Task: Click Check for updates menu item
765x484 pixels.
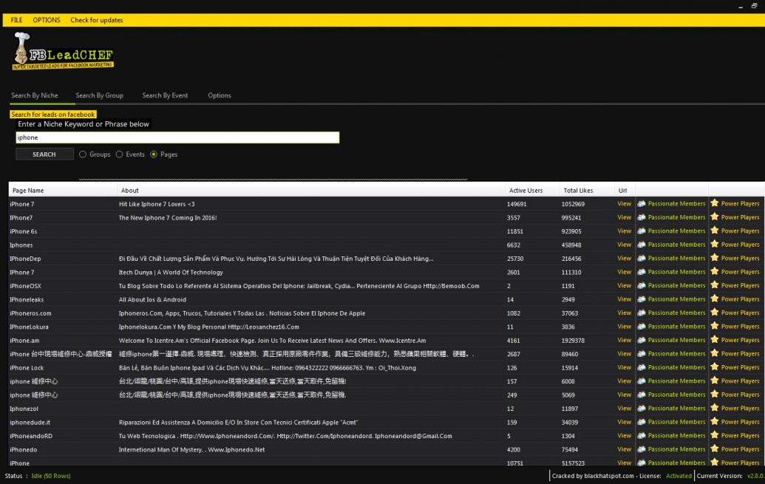Action: [97, 20]
